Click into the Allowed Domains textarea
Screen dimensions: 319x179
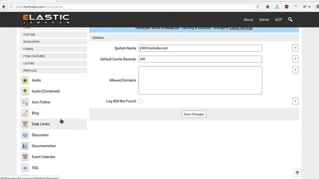[x=200, y=80]
